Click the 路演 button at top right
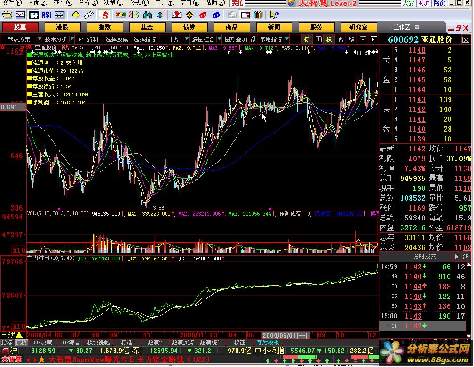 pyautogui.click(x=439, y=3)
